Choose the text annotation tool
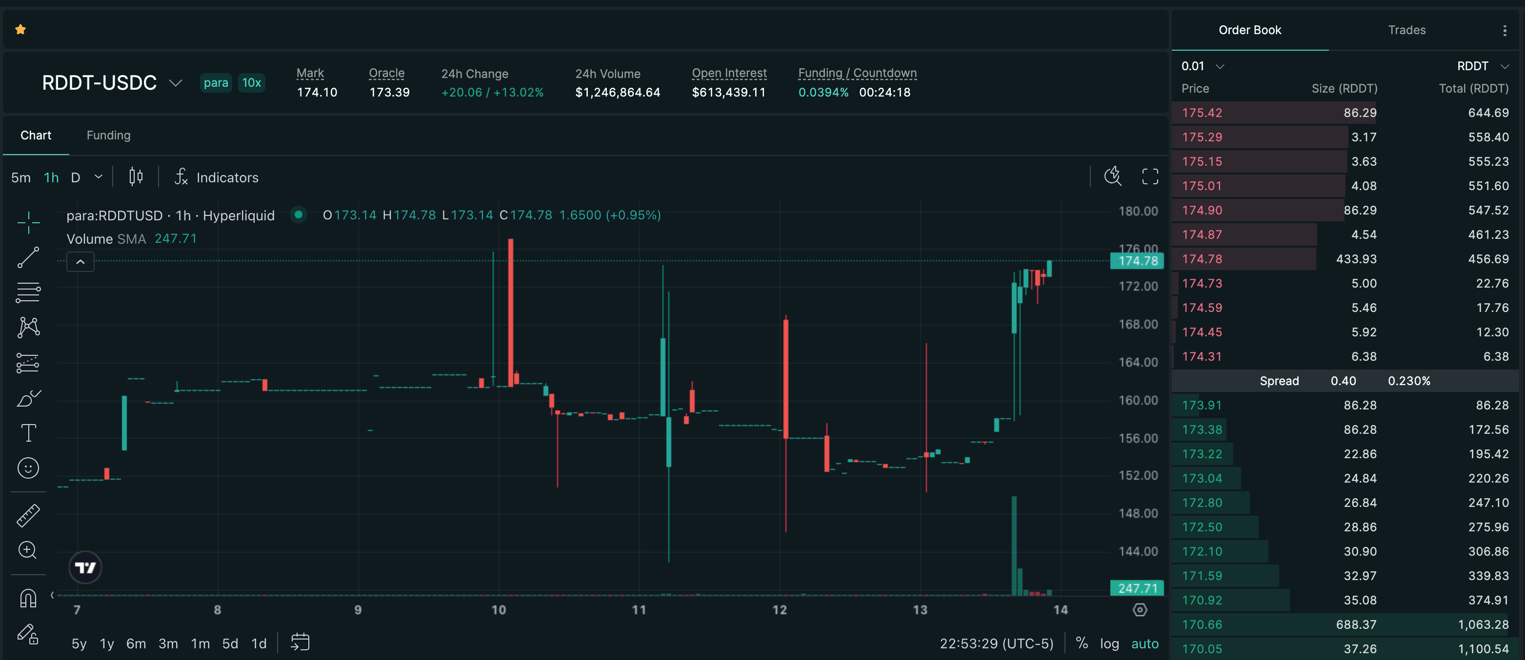 (28, 433)
